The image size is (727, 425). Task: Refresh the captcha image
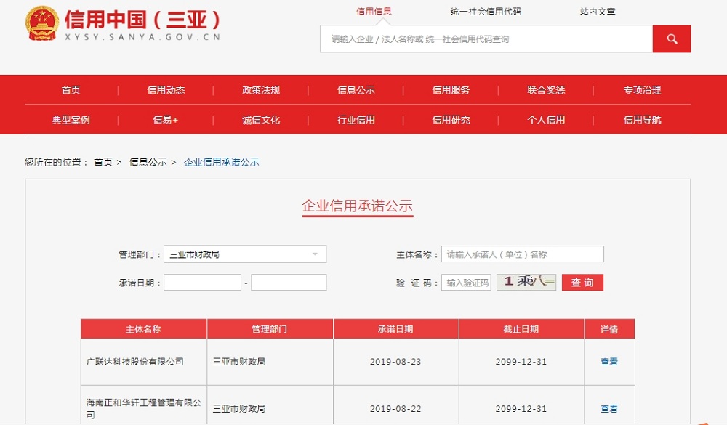(x=526, y=282)
